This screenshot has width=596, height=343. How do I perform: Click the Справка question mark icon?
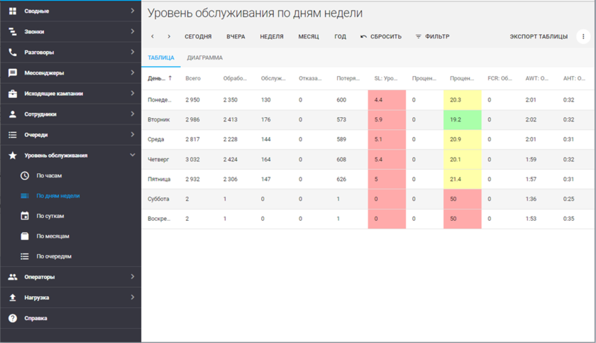[13, 318]
